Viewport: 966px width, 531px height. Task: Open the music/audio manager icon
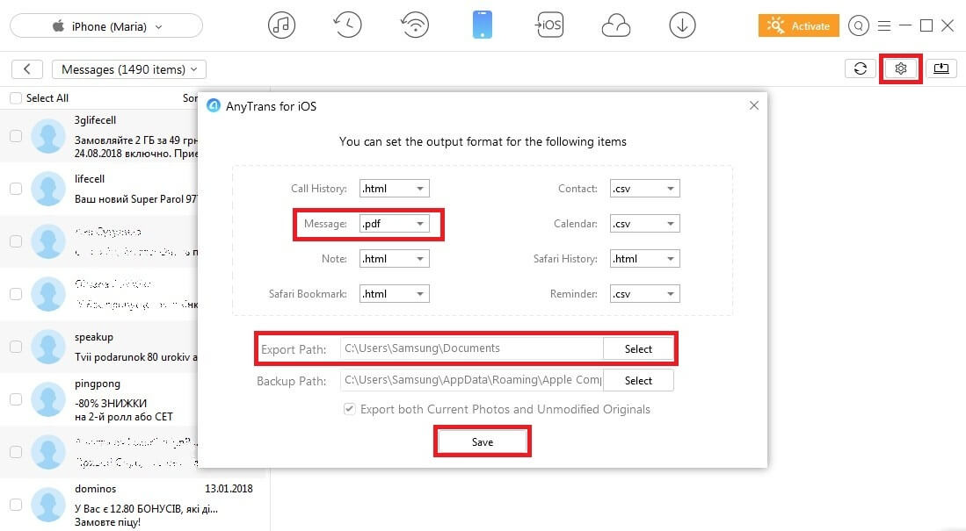[281, 25]
